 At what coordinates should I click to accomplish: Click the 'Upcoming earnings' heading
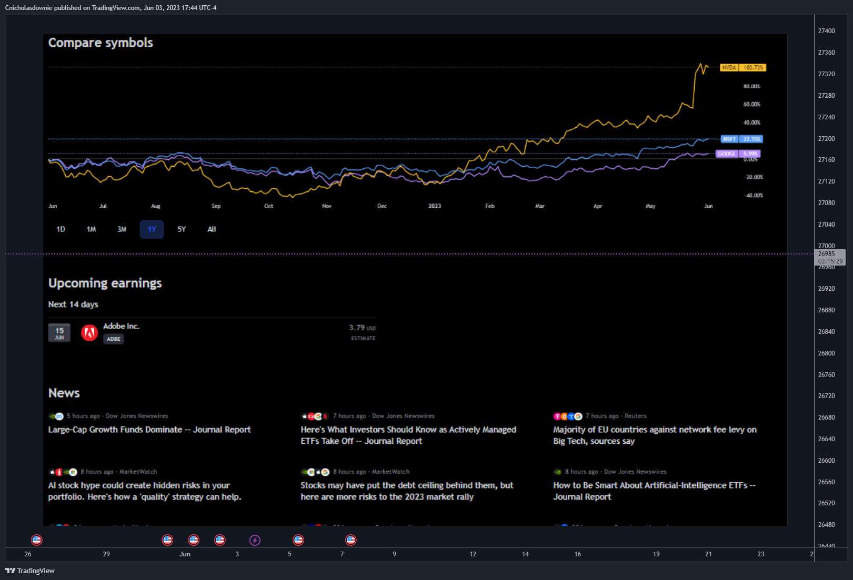[105, 283]
